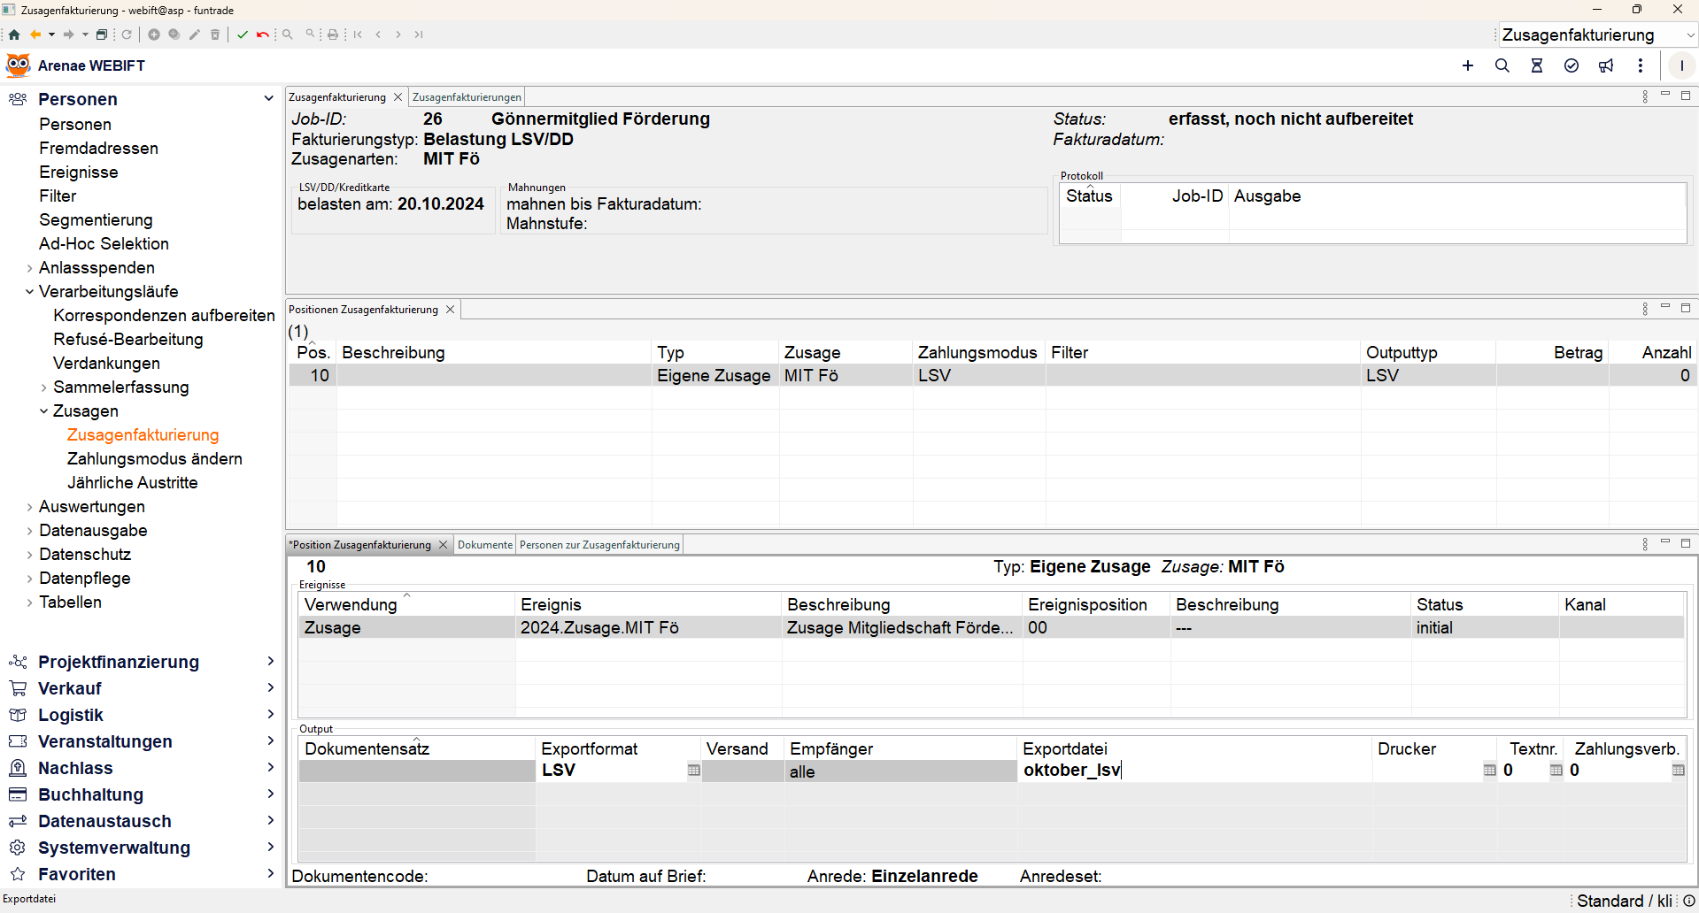Click the printer icon in the toolbar
The width and height of the screenshot is (1699, 913).
333,35
